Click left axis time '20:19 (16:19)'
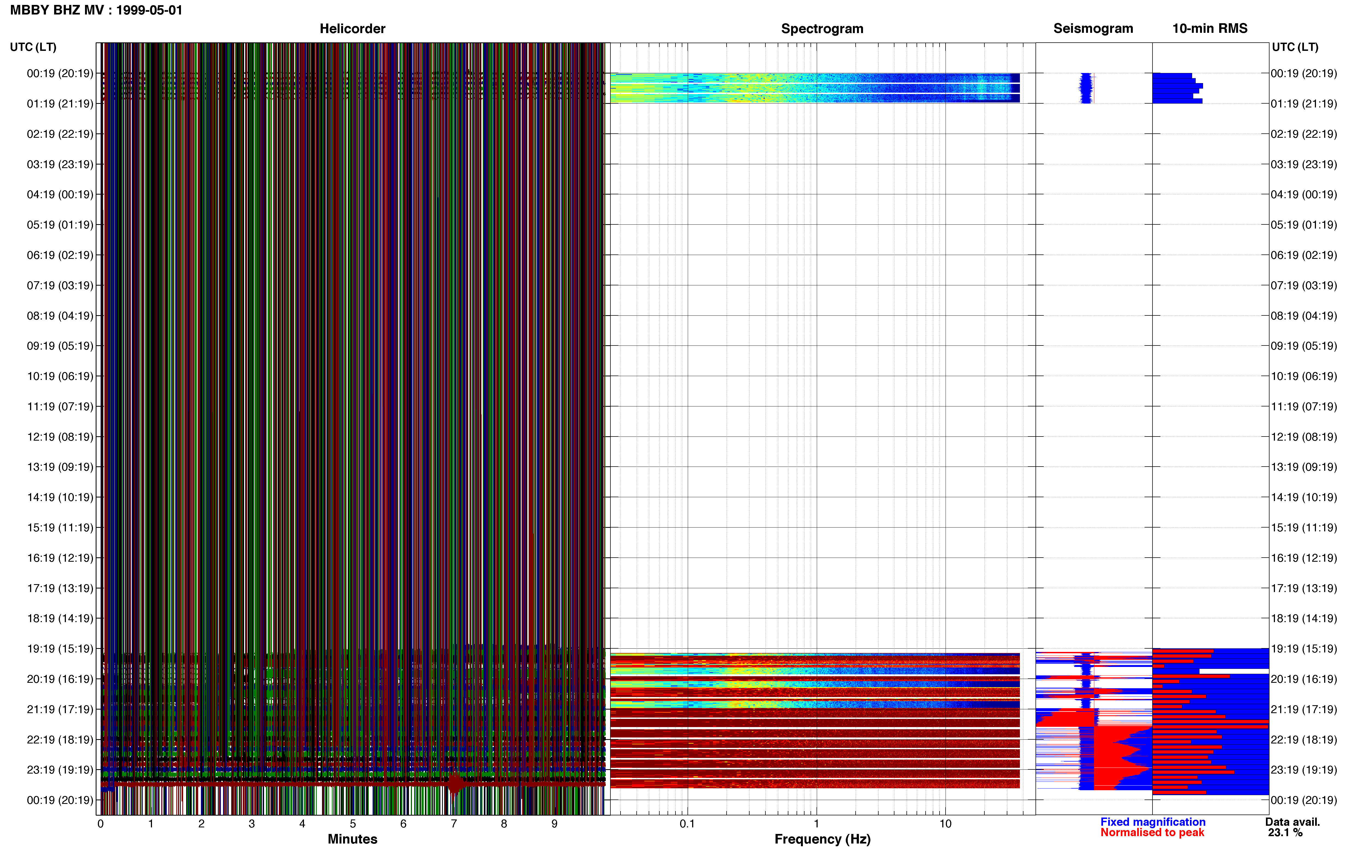The width and height of the screenshot is (1372, 858). tap(60, 679)
